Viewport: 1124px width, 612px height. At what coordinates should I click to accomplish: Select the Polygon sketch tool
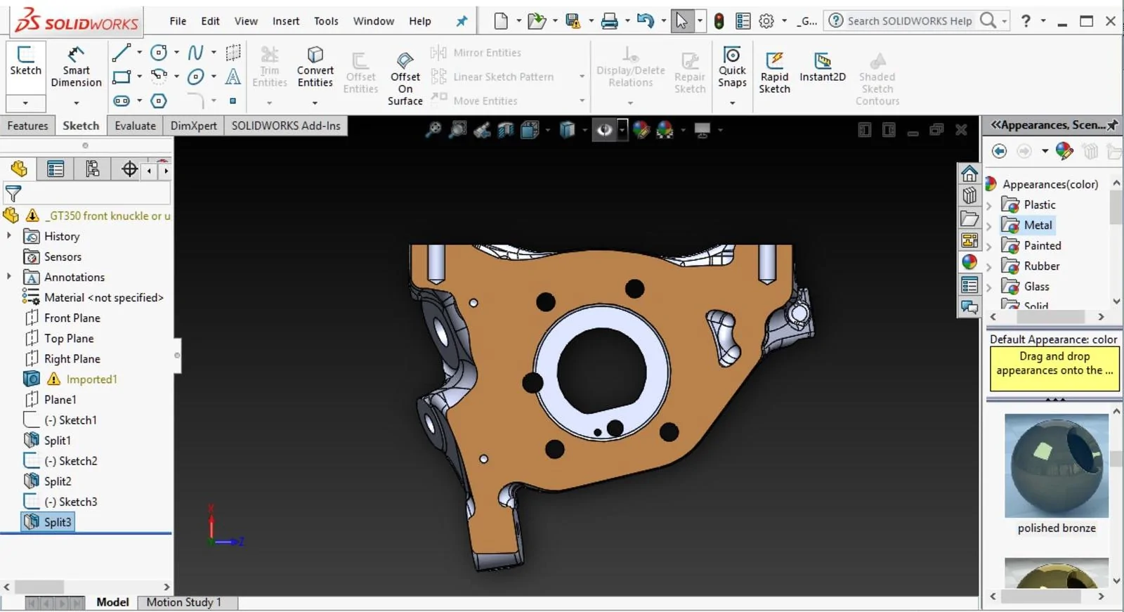click(159, 100)
